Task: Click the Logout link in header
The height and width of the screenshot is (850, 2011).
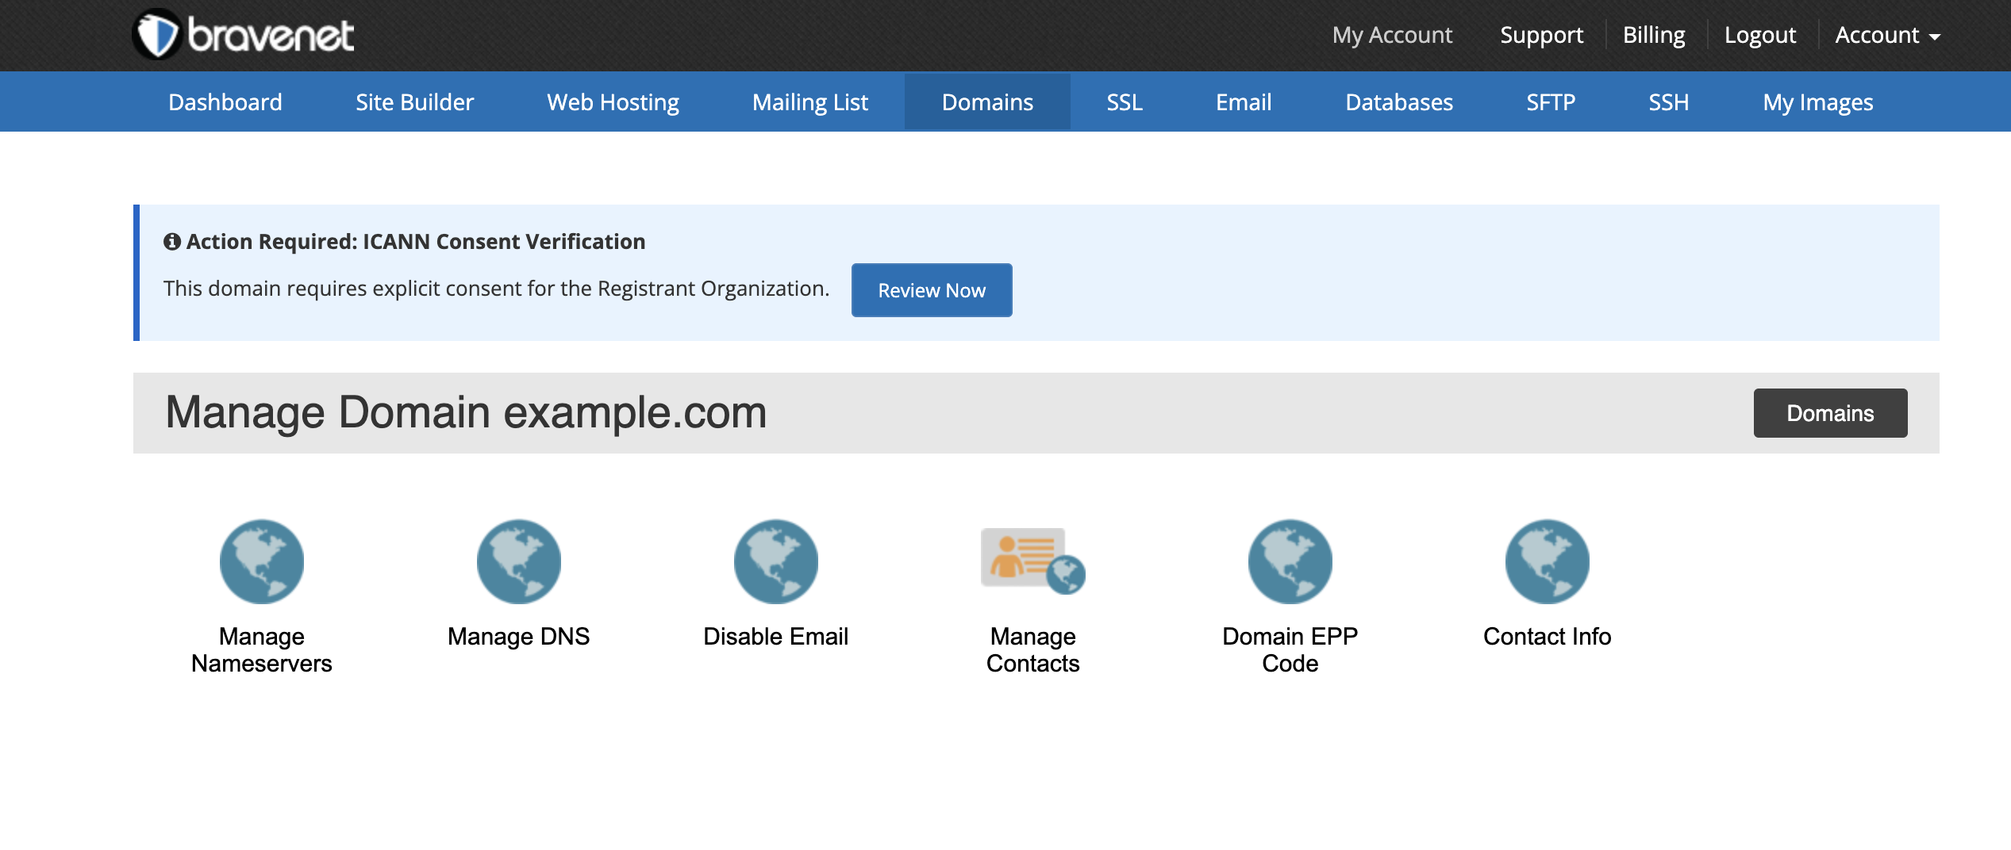Action: click(1759, 35)
